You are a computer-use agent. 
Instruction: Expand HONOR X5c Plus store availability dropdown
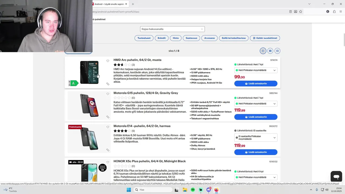pyautogui.click(x=256, y=177)
